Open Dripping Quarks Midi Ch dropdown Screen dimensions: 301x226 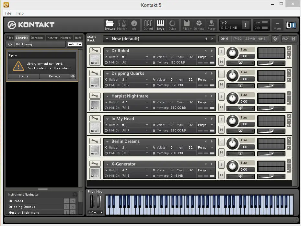[x=147, y=85]
